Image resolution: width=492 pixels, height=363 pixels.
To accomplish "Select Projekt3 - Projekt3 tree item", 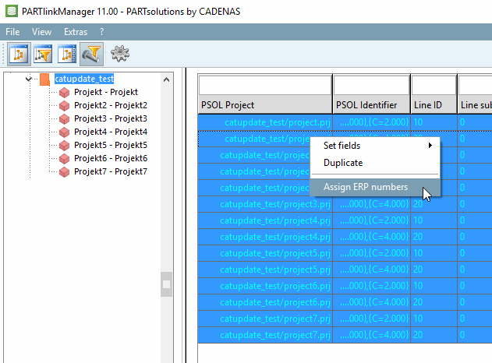I will coord(111,118).
